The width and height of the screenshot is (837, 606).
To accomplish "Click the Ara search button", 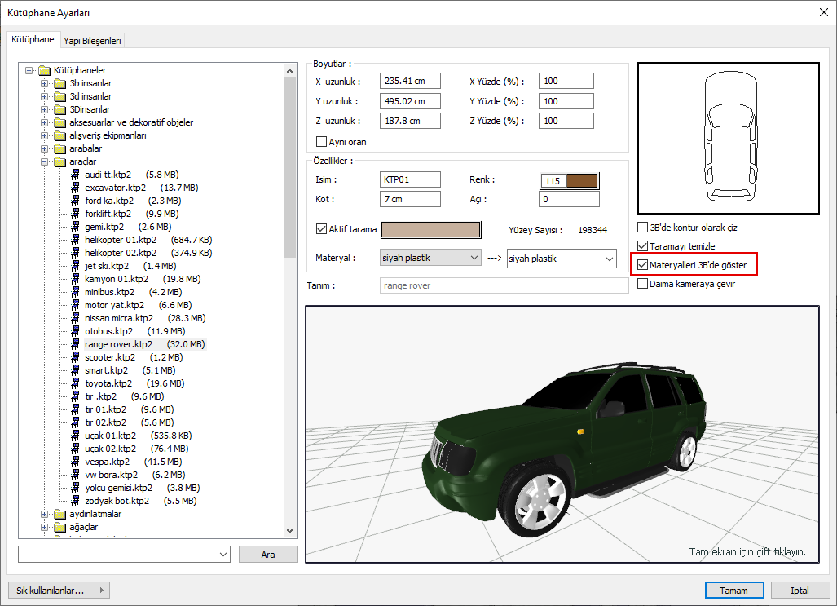I will (x=268, y=555).
